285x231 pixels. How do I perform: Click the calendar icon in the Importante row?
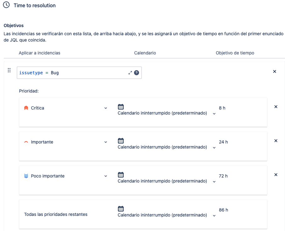(x=121, y=141)
